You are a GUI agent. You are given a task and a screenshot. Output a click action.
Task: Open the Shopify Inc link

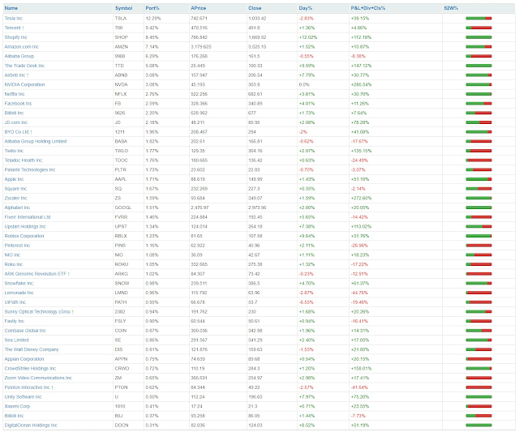pos(15,37)
